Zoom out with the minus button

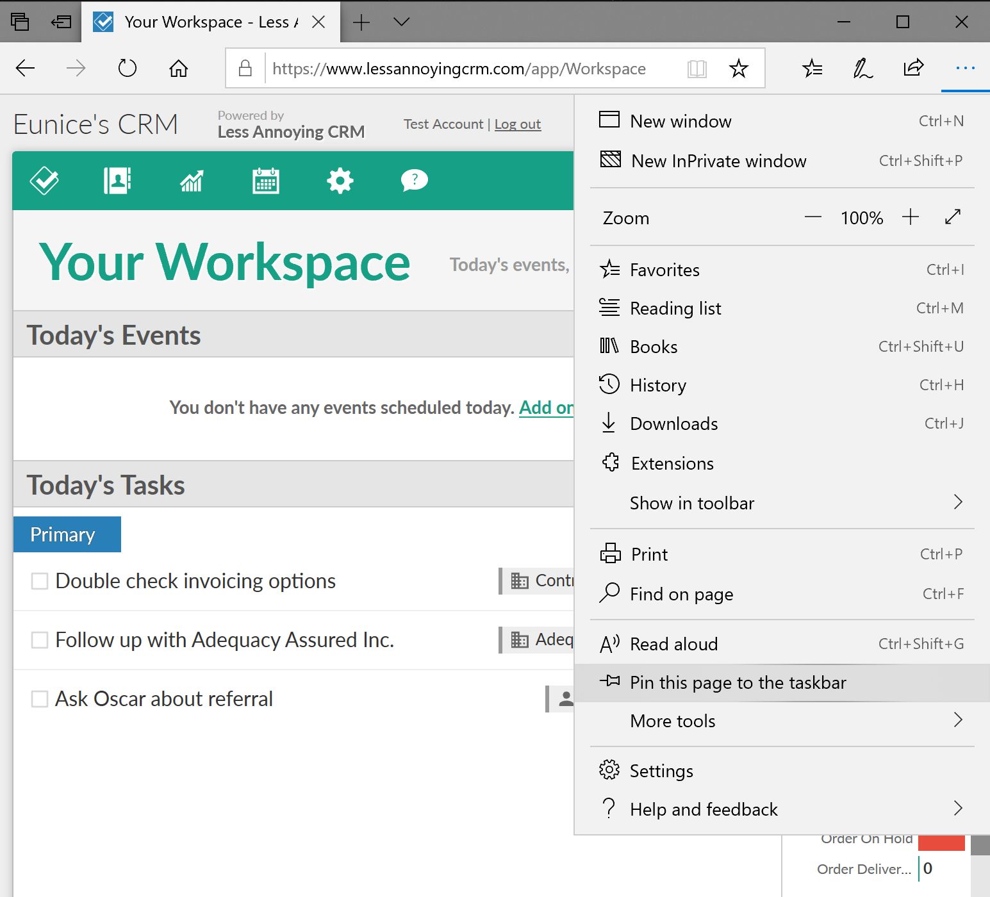point(813,217)
